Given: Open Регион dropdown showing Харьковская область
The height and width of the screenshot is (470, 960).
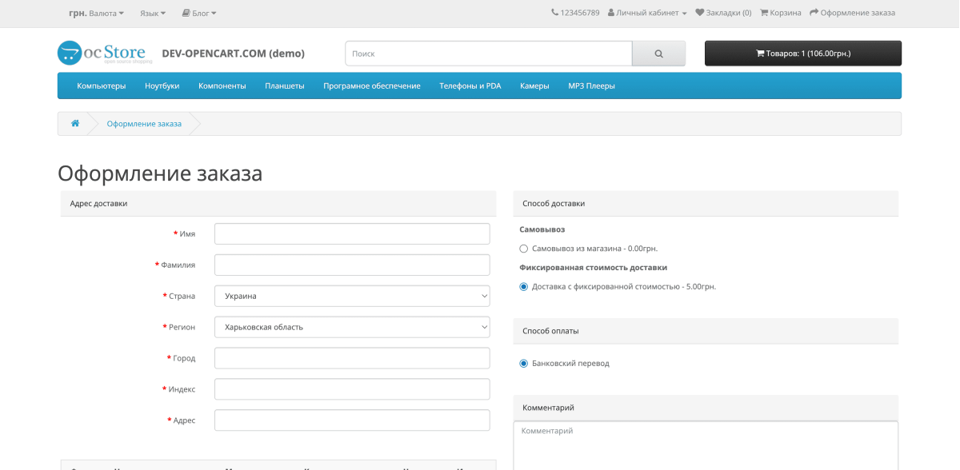Looking at the screenshot, I should coord(352,327).
